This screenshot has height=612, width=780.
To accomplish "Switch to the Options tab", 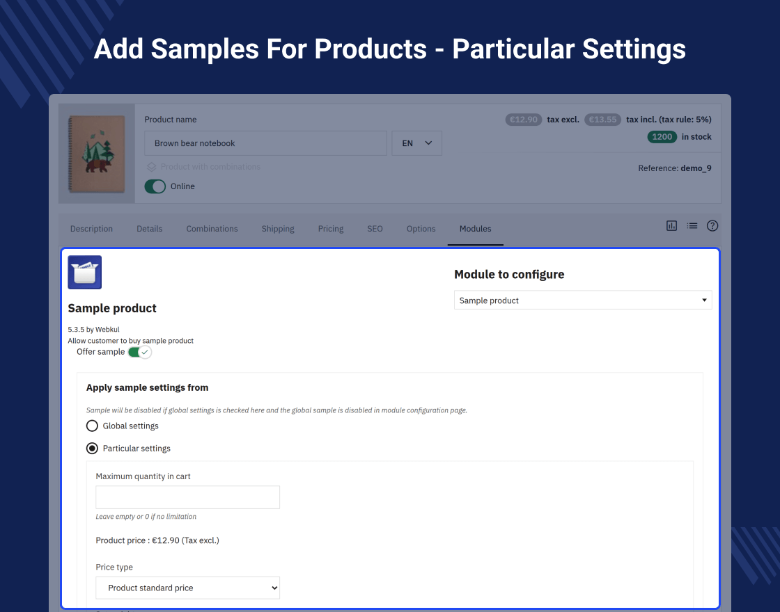I will (421, 229).
